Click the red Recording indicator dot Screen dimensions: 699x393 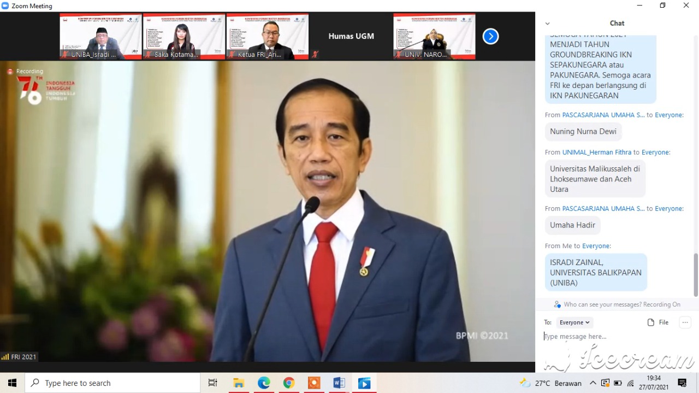coord(10,72)
